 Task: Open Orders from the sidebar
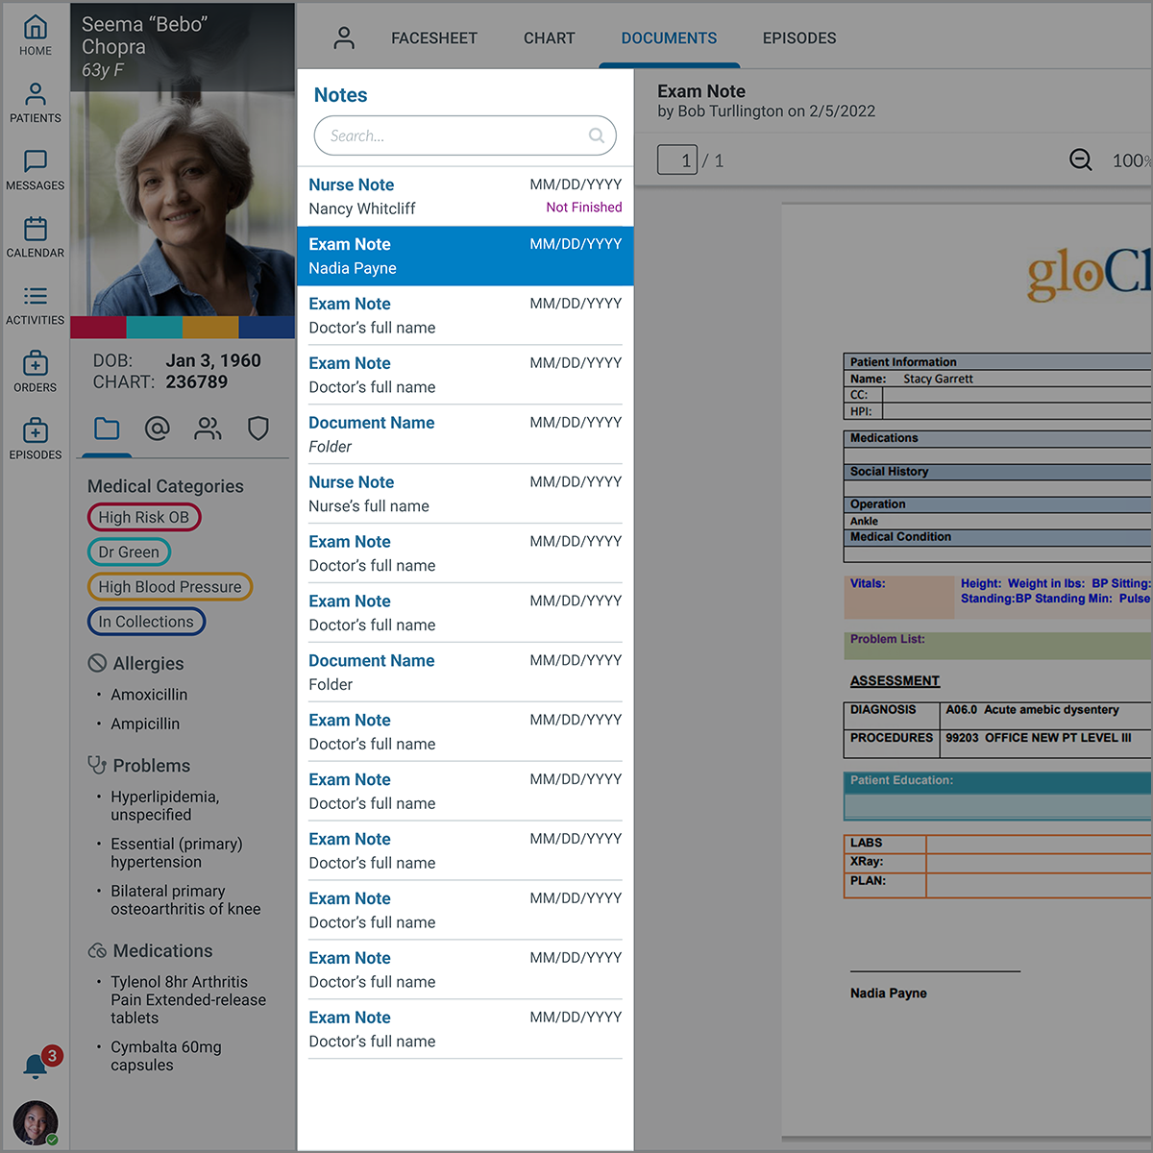click(36, 372)
